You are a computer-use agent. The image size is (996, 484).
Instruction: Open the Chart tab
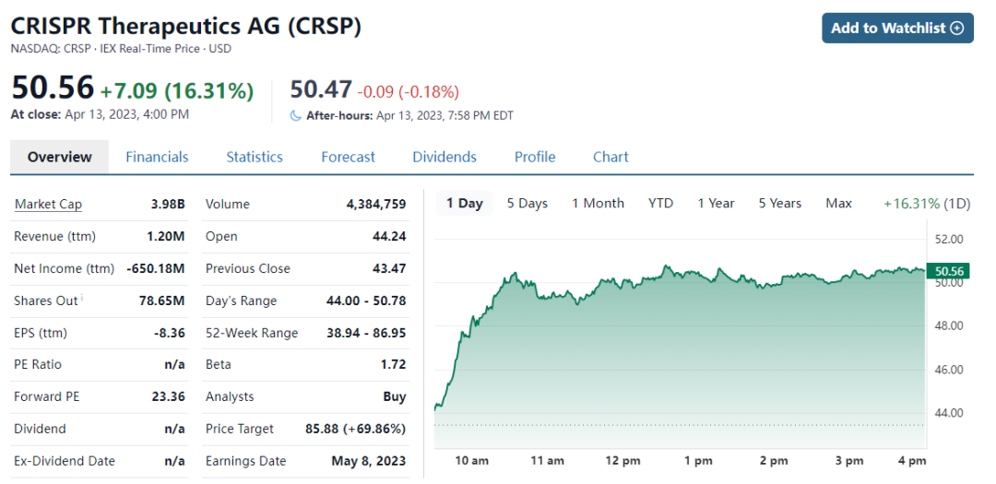pos(611,157)
